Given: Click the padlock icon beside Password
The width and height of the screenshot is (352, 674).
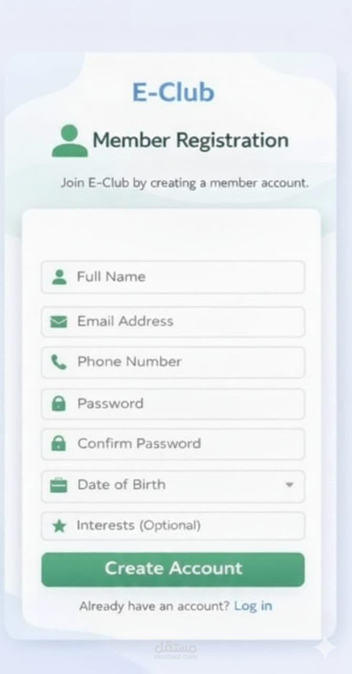Looking at the screenshot, I should coord(58,403).
